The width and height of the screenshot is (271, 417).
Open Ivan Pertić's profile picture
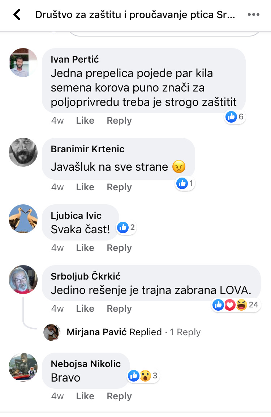23,63
